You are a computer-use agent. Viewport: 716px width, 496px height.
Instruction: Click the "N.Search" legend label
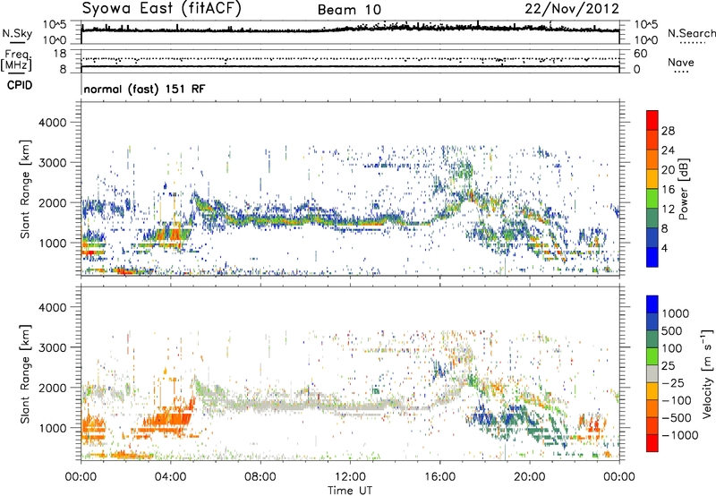pos(692,33)
